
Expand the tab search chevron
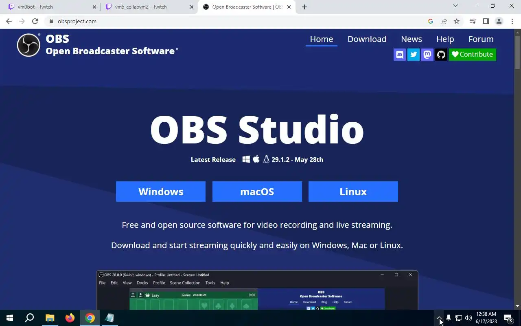tap(455, 6)
